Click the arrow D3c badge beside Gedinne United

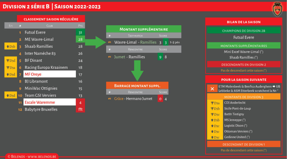click(x=215, y=137)
